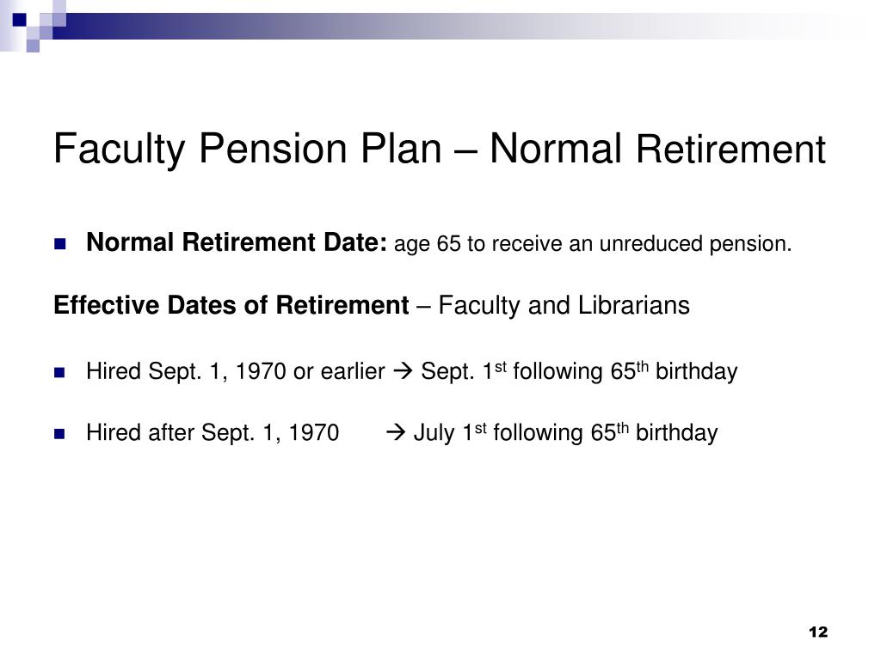The image size is (881, 660).
Task: Click the Effective Dates of Retirement heading
Action: point(231,305)
